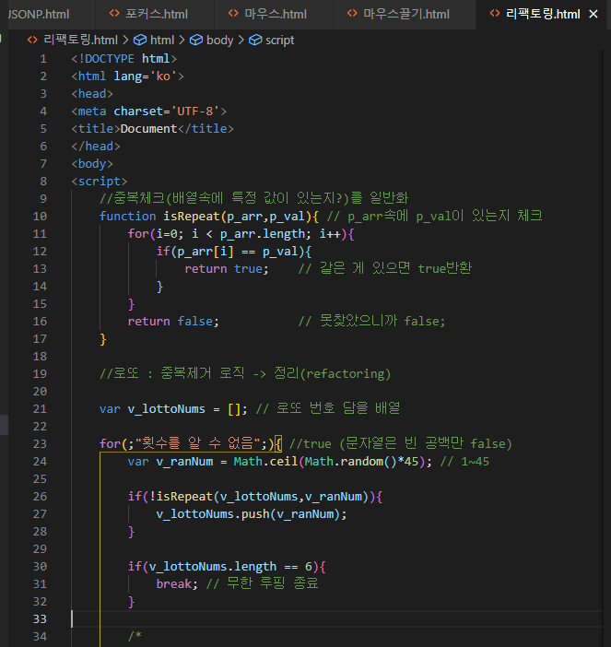611x647 pixels.
Task: Click the v_lottoNums.push statement
Action: (x=252, y=514)
